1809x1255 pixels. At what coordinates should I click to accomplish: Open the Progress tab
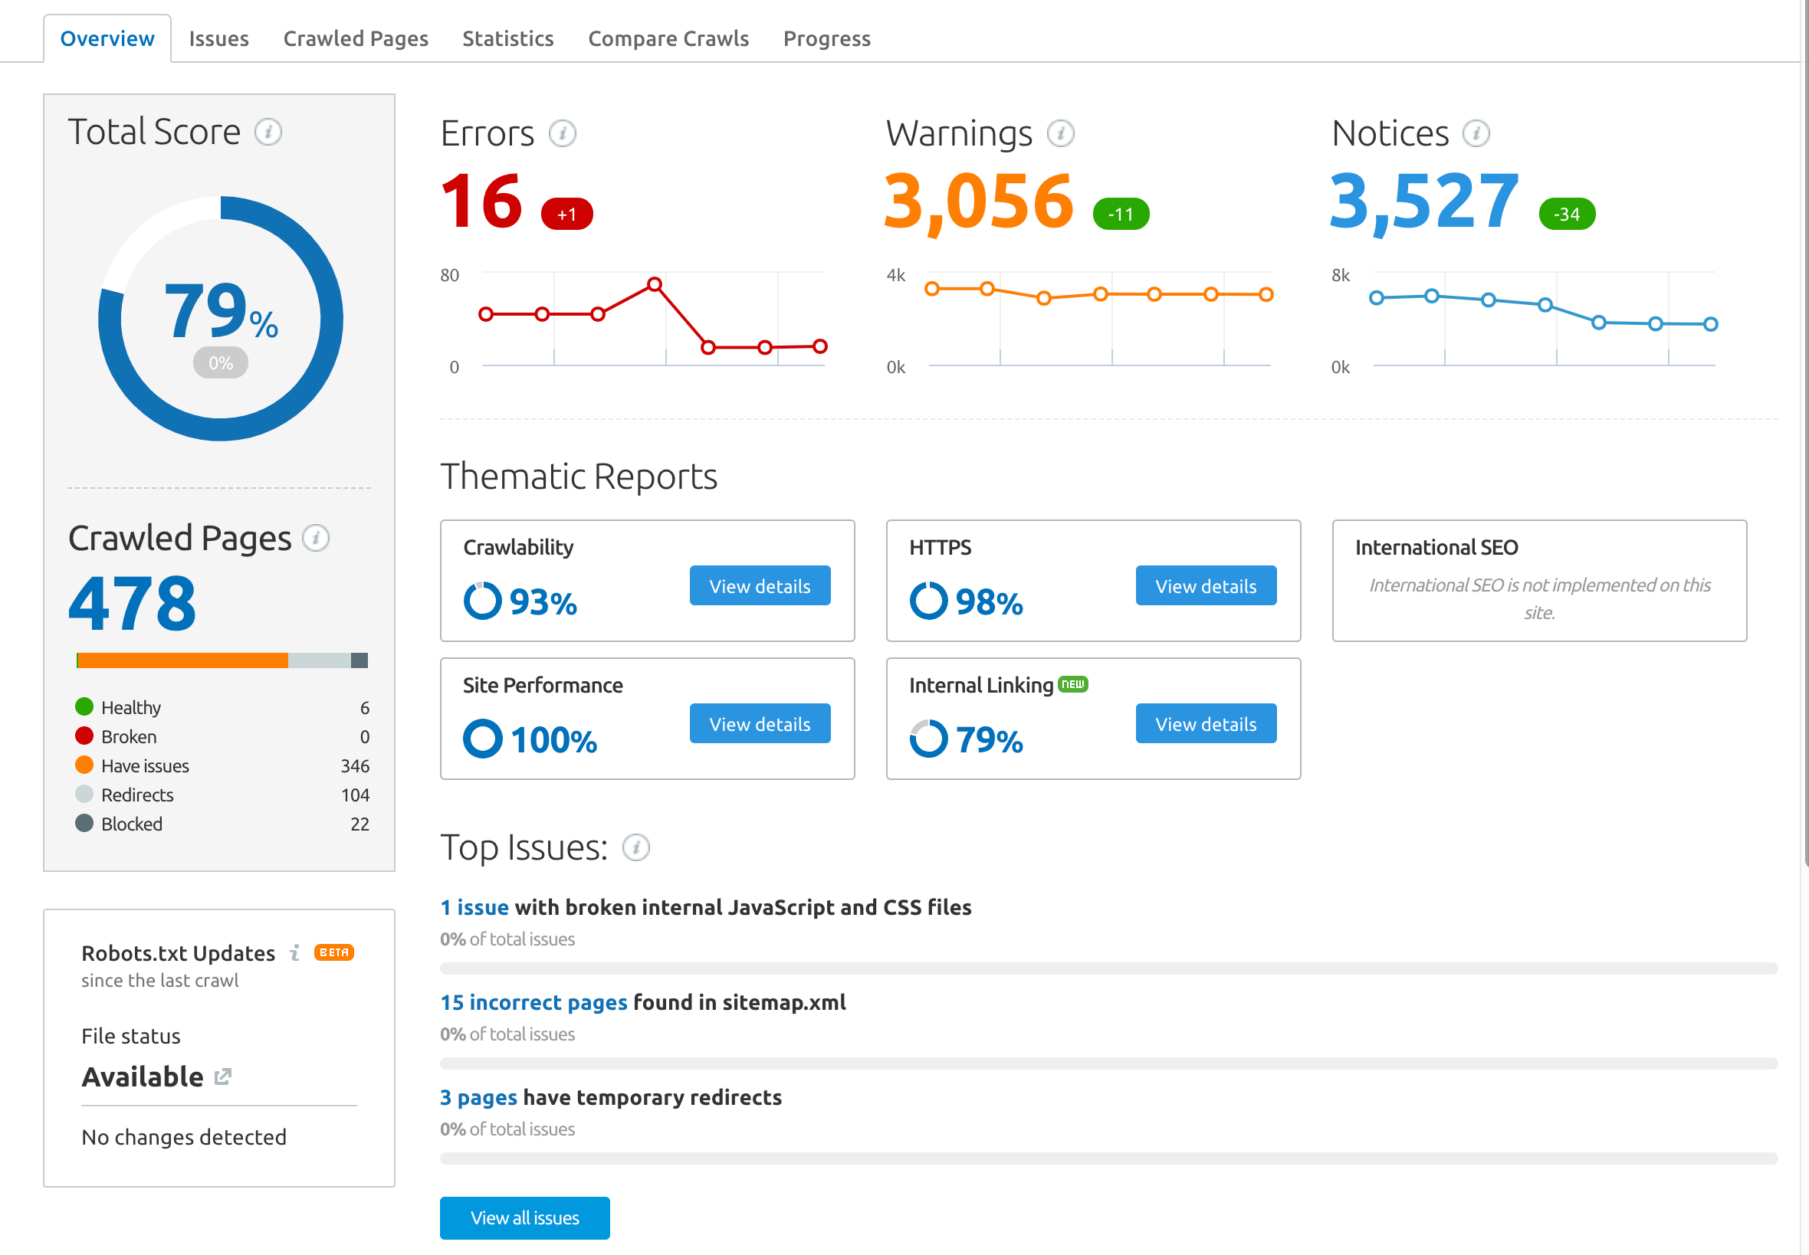coord(826,37)
